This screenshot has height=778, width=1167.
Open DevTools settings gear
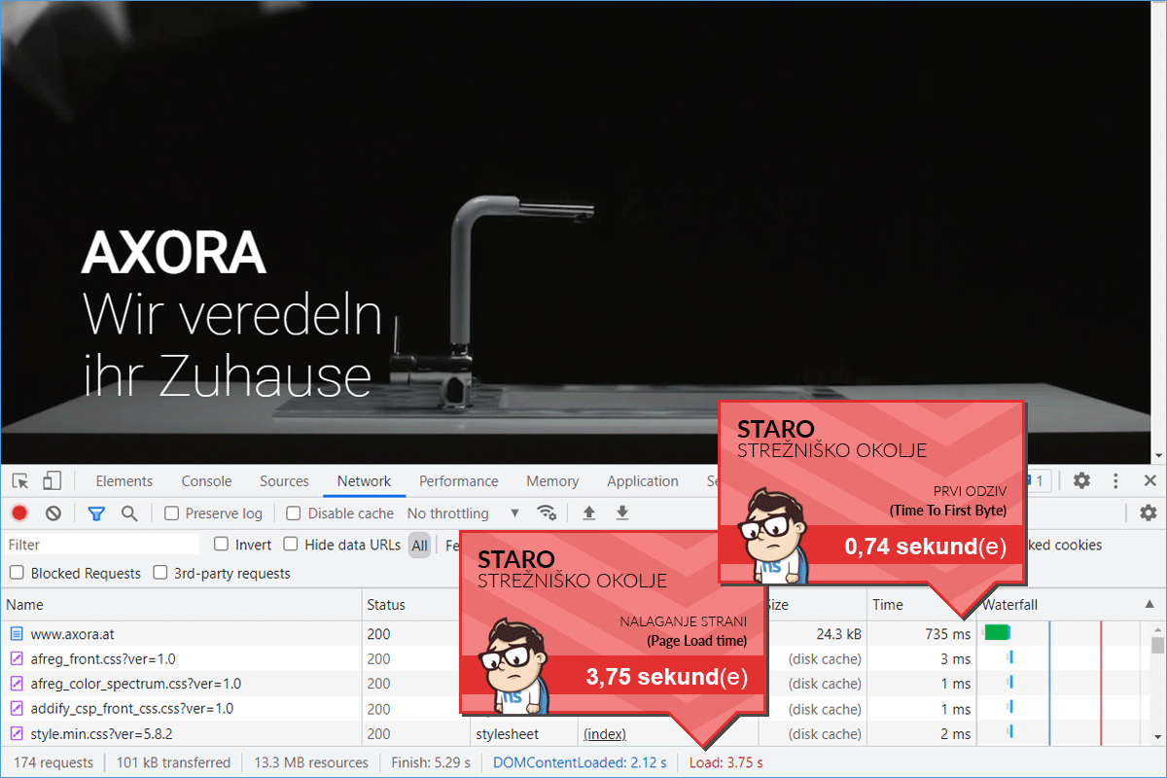(1081, 481)
